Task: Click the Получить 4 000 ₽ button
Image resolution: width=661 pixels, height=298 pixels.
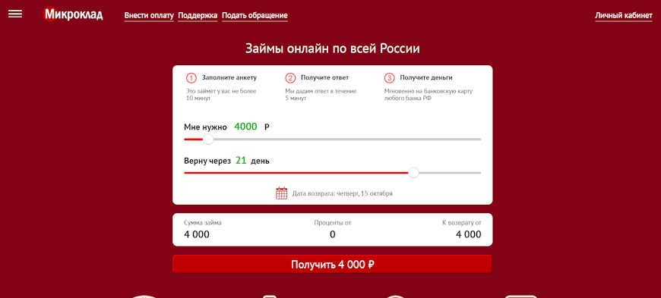Action: (332, 265)
